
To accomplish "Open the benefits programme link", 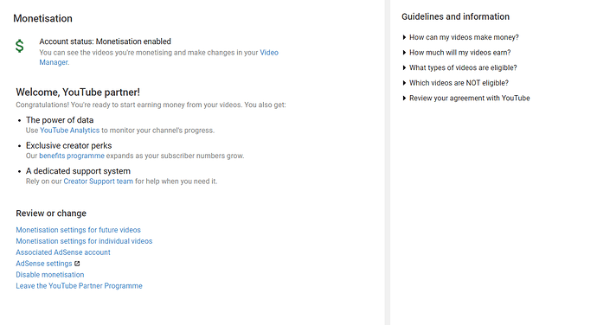I will point(72,156).
